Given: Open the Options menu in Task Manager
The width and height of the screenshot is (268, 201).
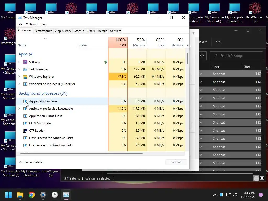Looking at the screenshot, I should point(31,24).
